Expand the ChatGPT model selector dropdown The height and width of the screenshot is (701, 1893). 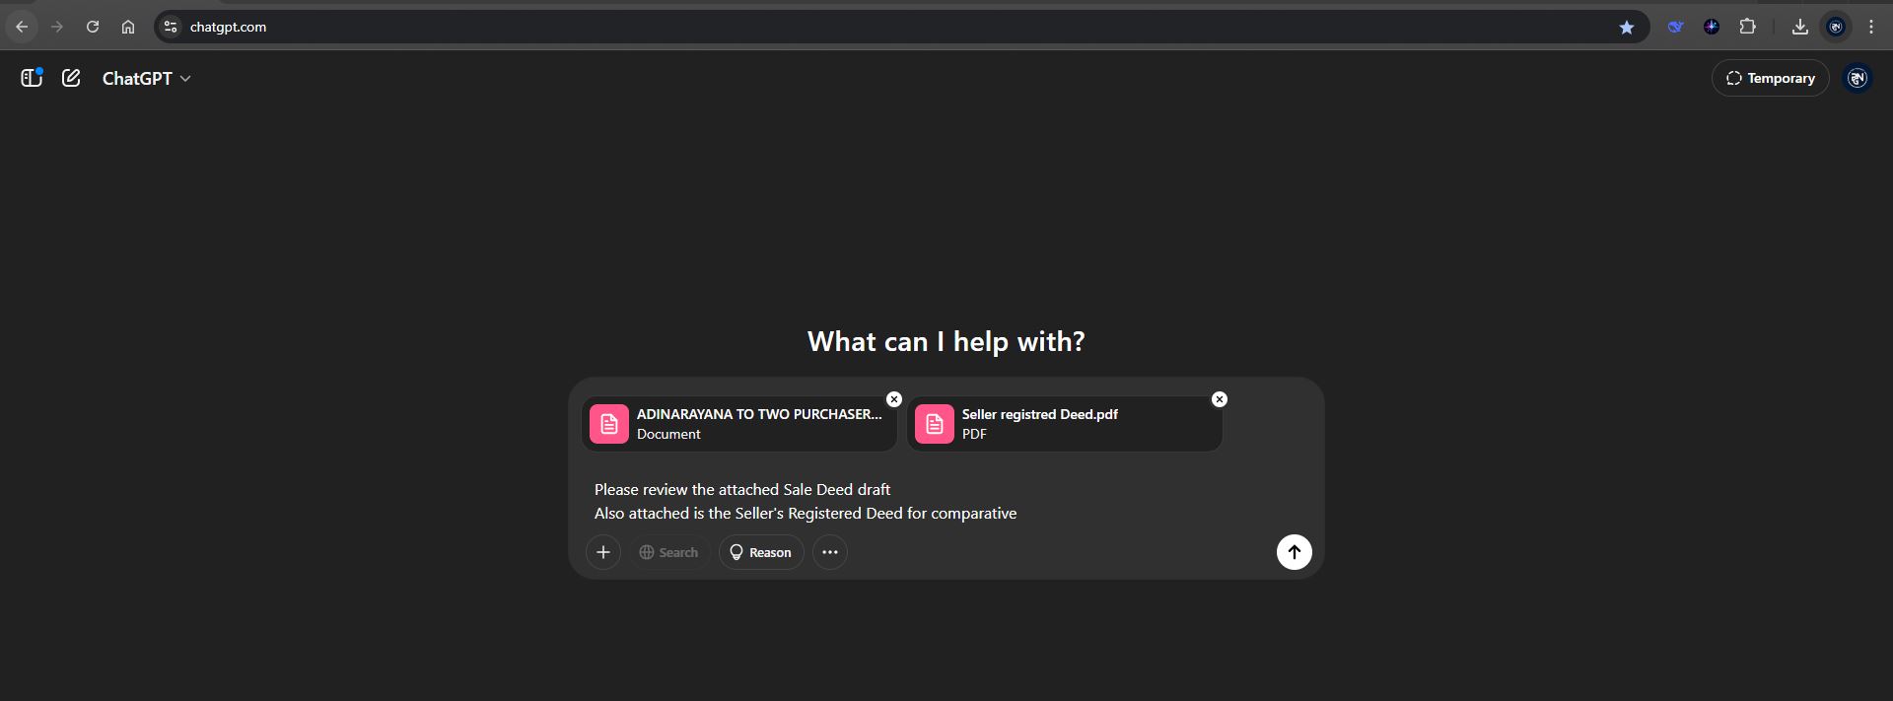click(x=146, y=78)
